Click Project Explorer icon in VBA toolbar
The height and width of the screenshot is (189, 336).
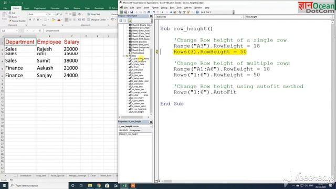(180, 12)
